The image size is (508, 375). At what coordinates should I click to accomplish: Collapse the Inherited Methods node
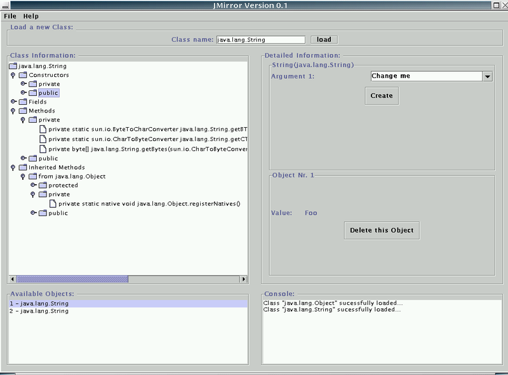click(13, 167)
